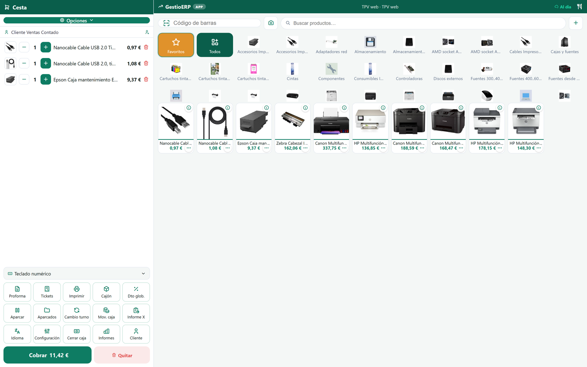
Task: Open Discos externos category
Action: tap(448, 72)
